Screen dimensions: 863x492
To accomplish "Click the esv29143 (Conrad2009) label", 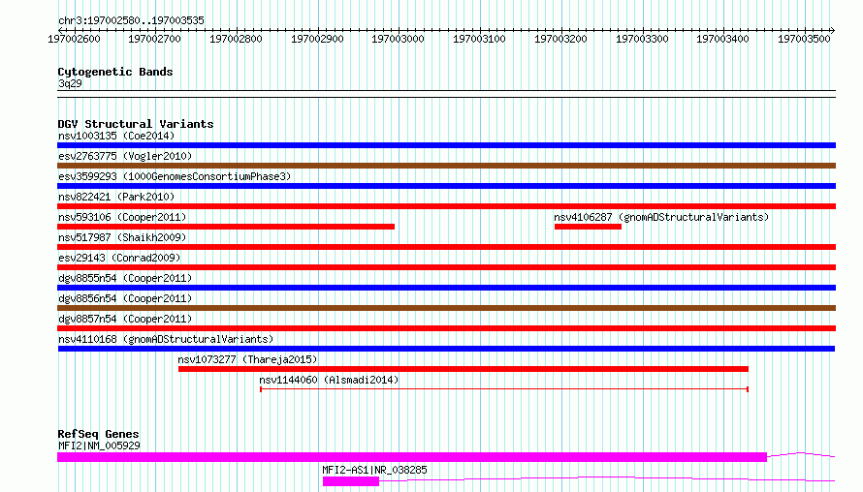I will pos(119,258).
